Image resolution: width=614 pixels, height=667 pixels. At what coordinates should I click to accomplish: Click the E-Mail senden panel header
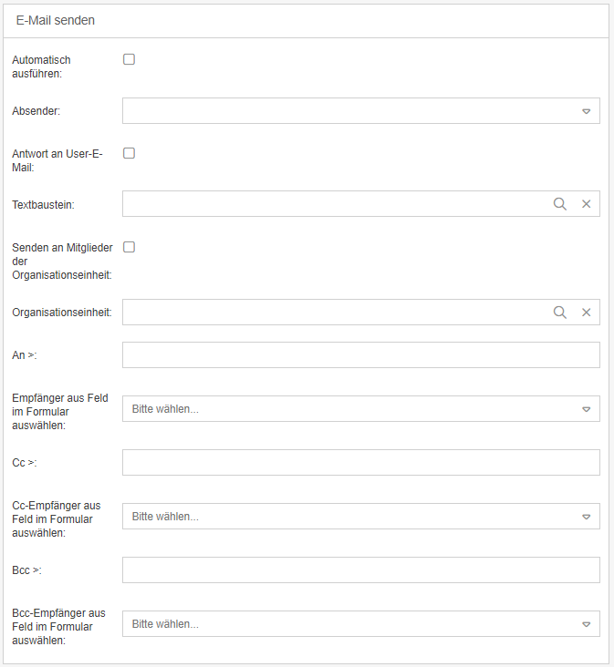tap(56, 20)
